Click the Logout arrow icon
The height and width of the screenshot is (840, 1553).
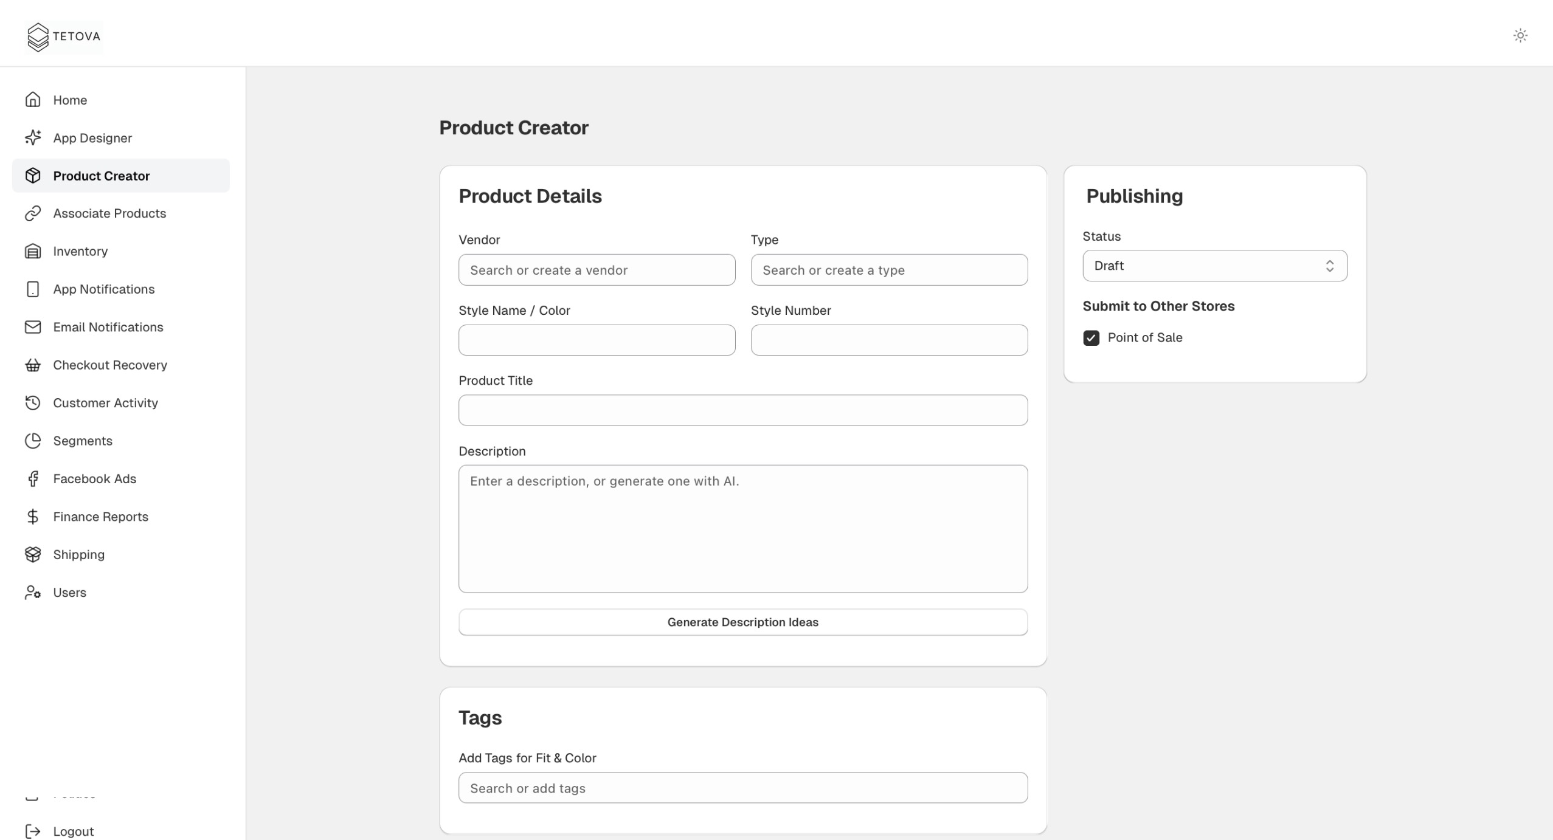[x=33, y=831]
